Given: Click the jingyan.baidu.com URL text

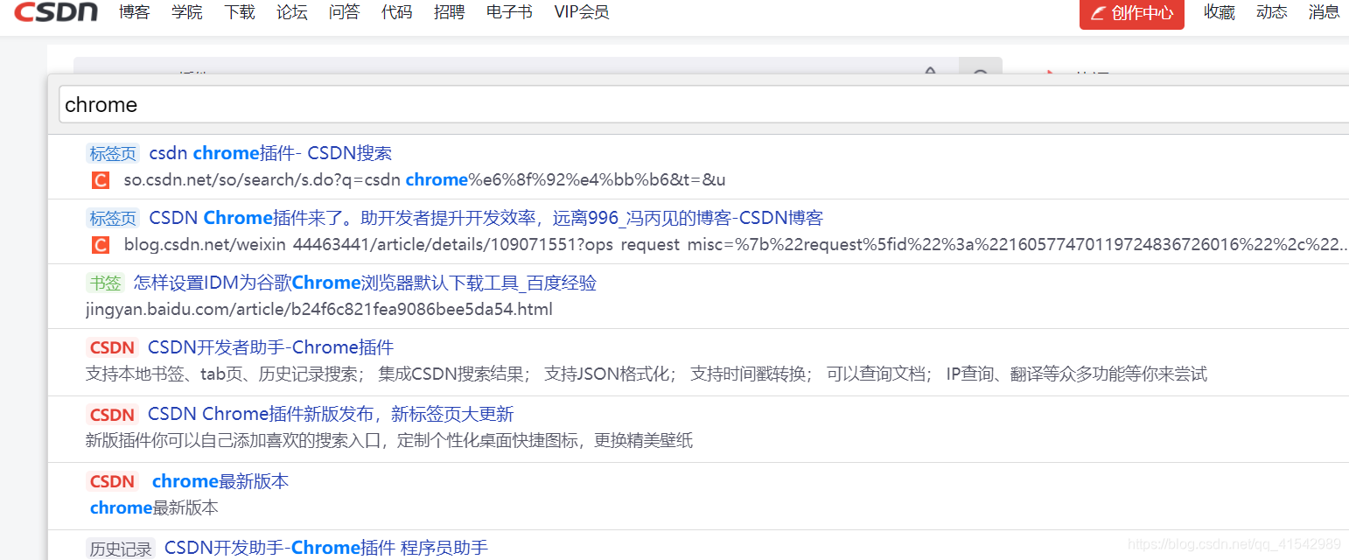Looking at the screenshot, I should coord(319,309).
